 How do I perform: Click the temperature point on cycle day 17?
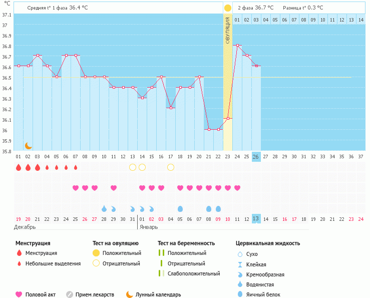point(171,108)
